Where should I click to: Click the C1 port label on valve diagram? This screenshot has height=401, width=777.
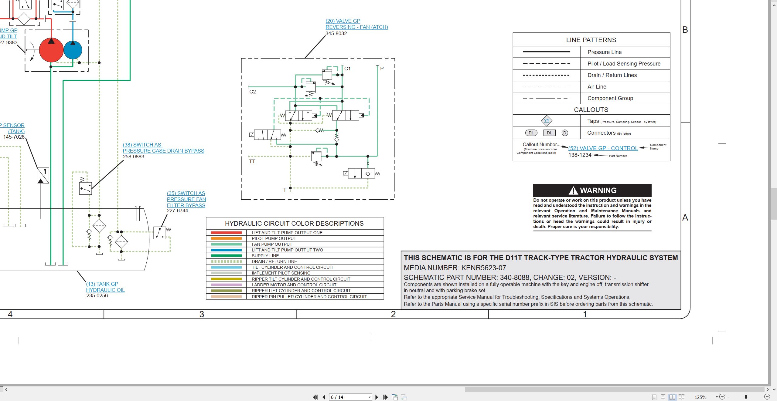tap(347, 69)
